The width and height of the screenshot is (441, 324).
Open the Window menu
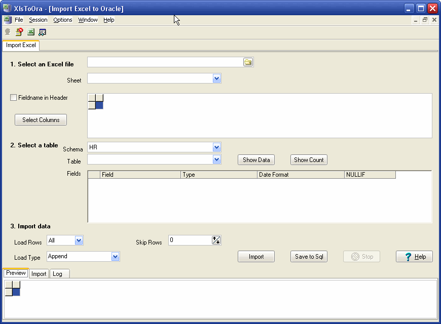(x=88, y=20)
